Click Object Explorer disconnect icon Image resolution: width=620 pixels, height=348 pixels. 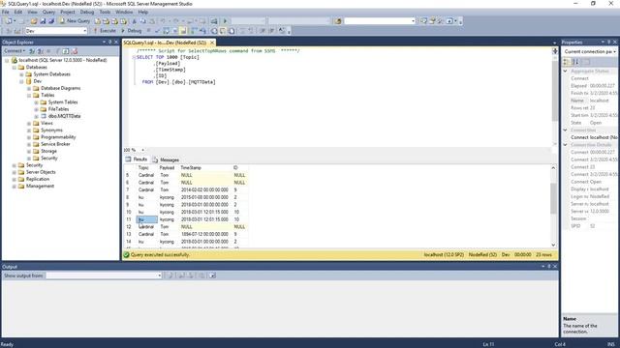pyautogui.click(x=41, y=51)
